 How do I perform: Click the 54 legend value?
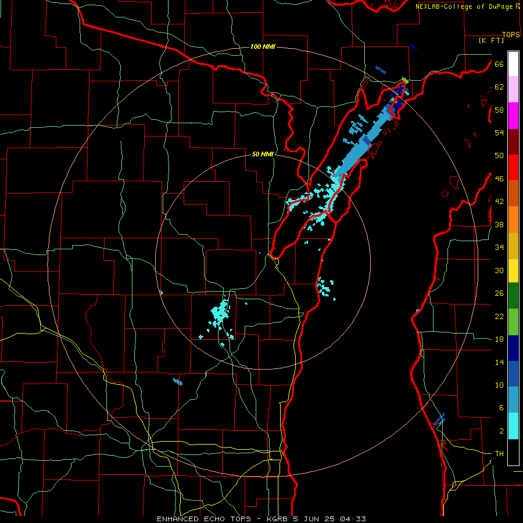[x=499, y=132]
